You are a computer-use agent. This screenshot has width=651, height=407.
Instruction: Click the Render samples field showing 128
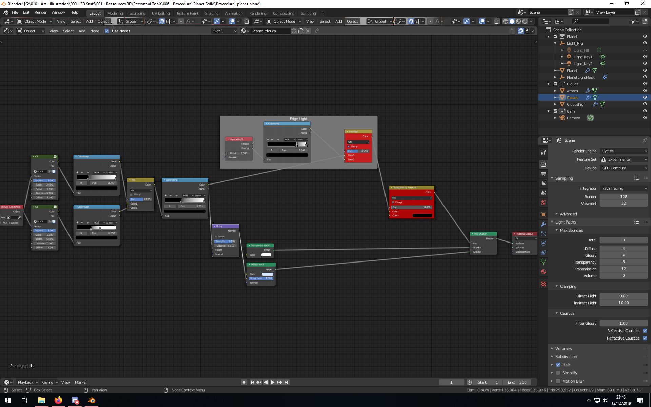623,197
